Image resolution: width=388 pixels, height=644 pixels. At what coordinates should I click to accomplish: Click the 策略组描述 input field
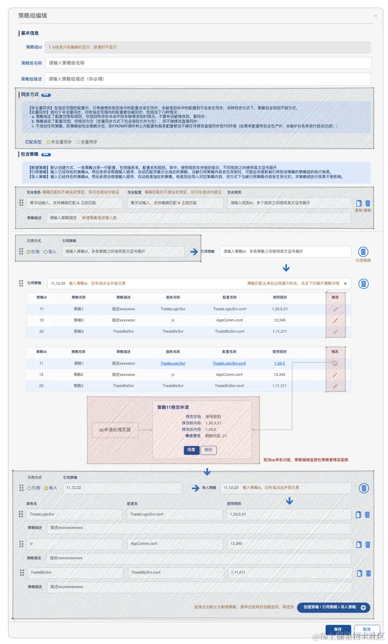tap(207, 79)
